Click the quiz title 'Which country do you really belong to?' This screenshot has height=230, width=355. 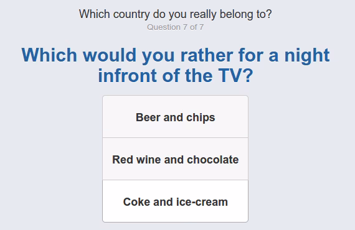pos(175,14)
